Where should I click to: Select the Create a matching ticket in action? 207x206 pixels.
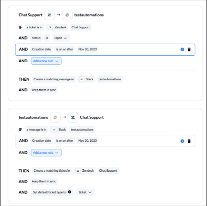coord(52,171)
